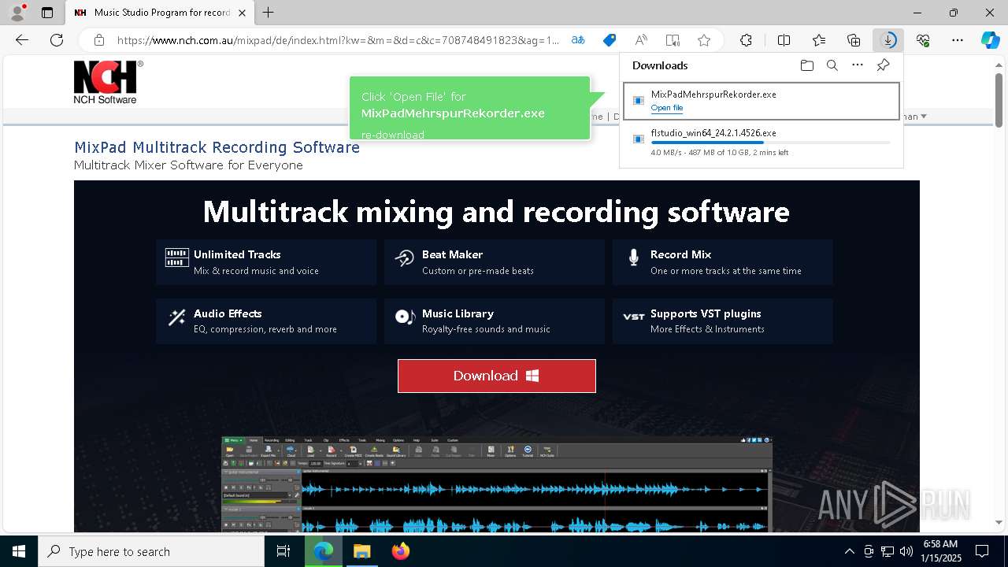The image size is (1008, 567).
Task: Open volume control in tray
Action: 906,551
